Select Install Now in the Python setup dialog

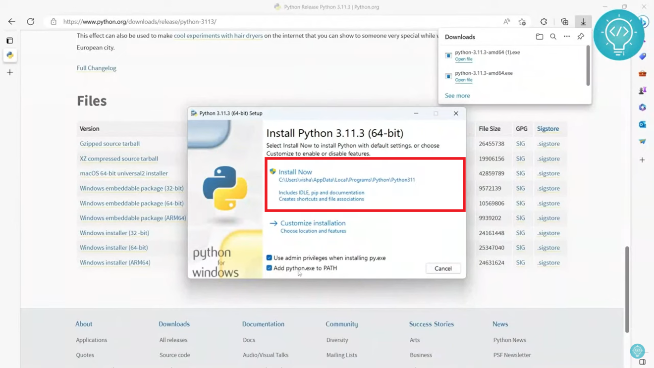[297, 171]
